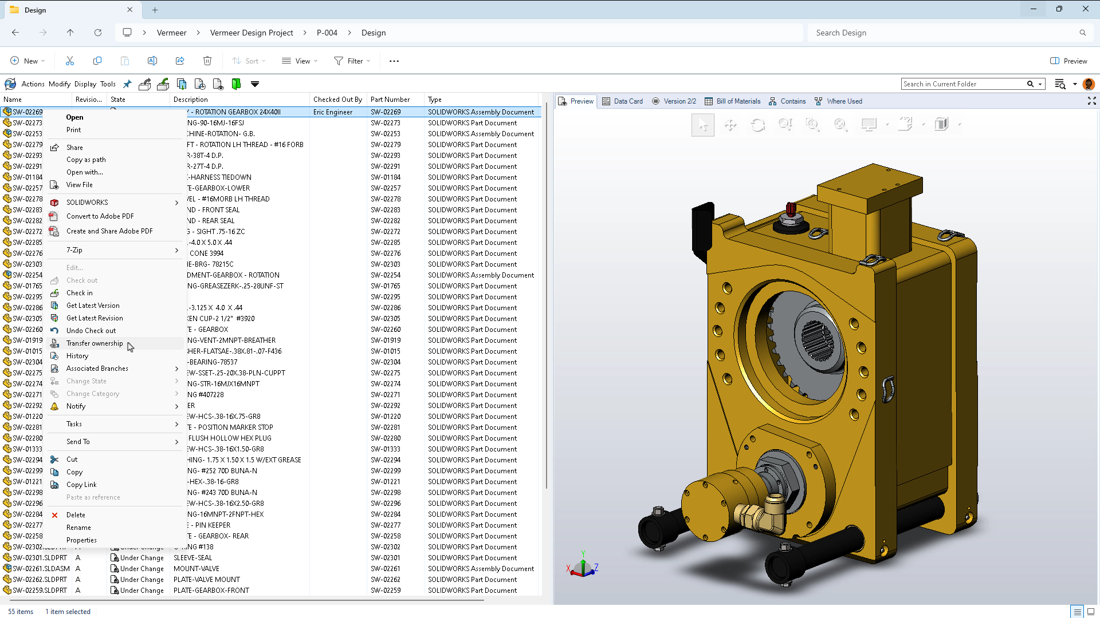Select the Check Out icon in the PDM toolbar
The image size is (1100, 618).
point(144,84)
